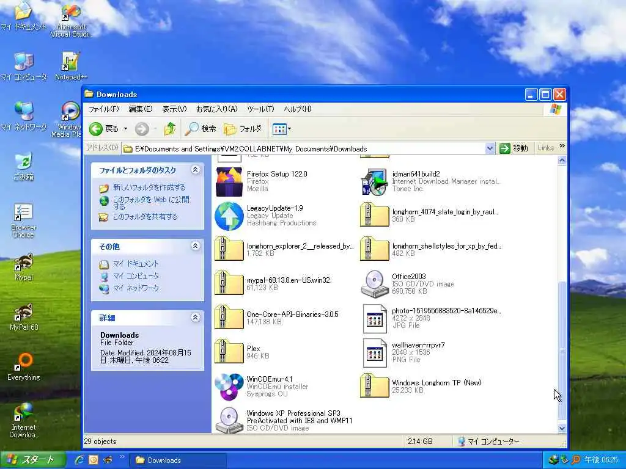The height and width of the screenshot is (469, 626).
Task: Open Notepad++ desktop shortcut
Action: [x=71, y=67]
